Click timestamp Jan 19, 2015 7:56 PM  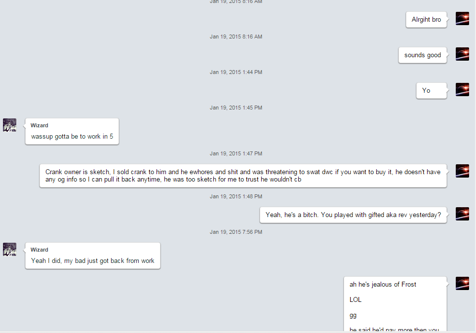click(x=236, y=232)
